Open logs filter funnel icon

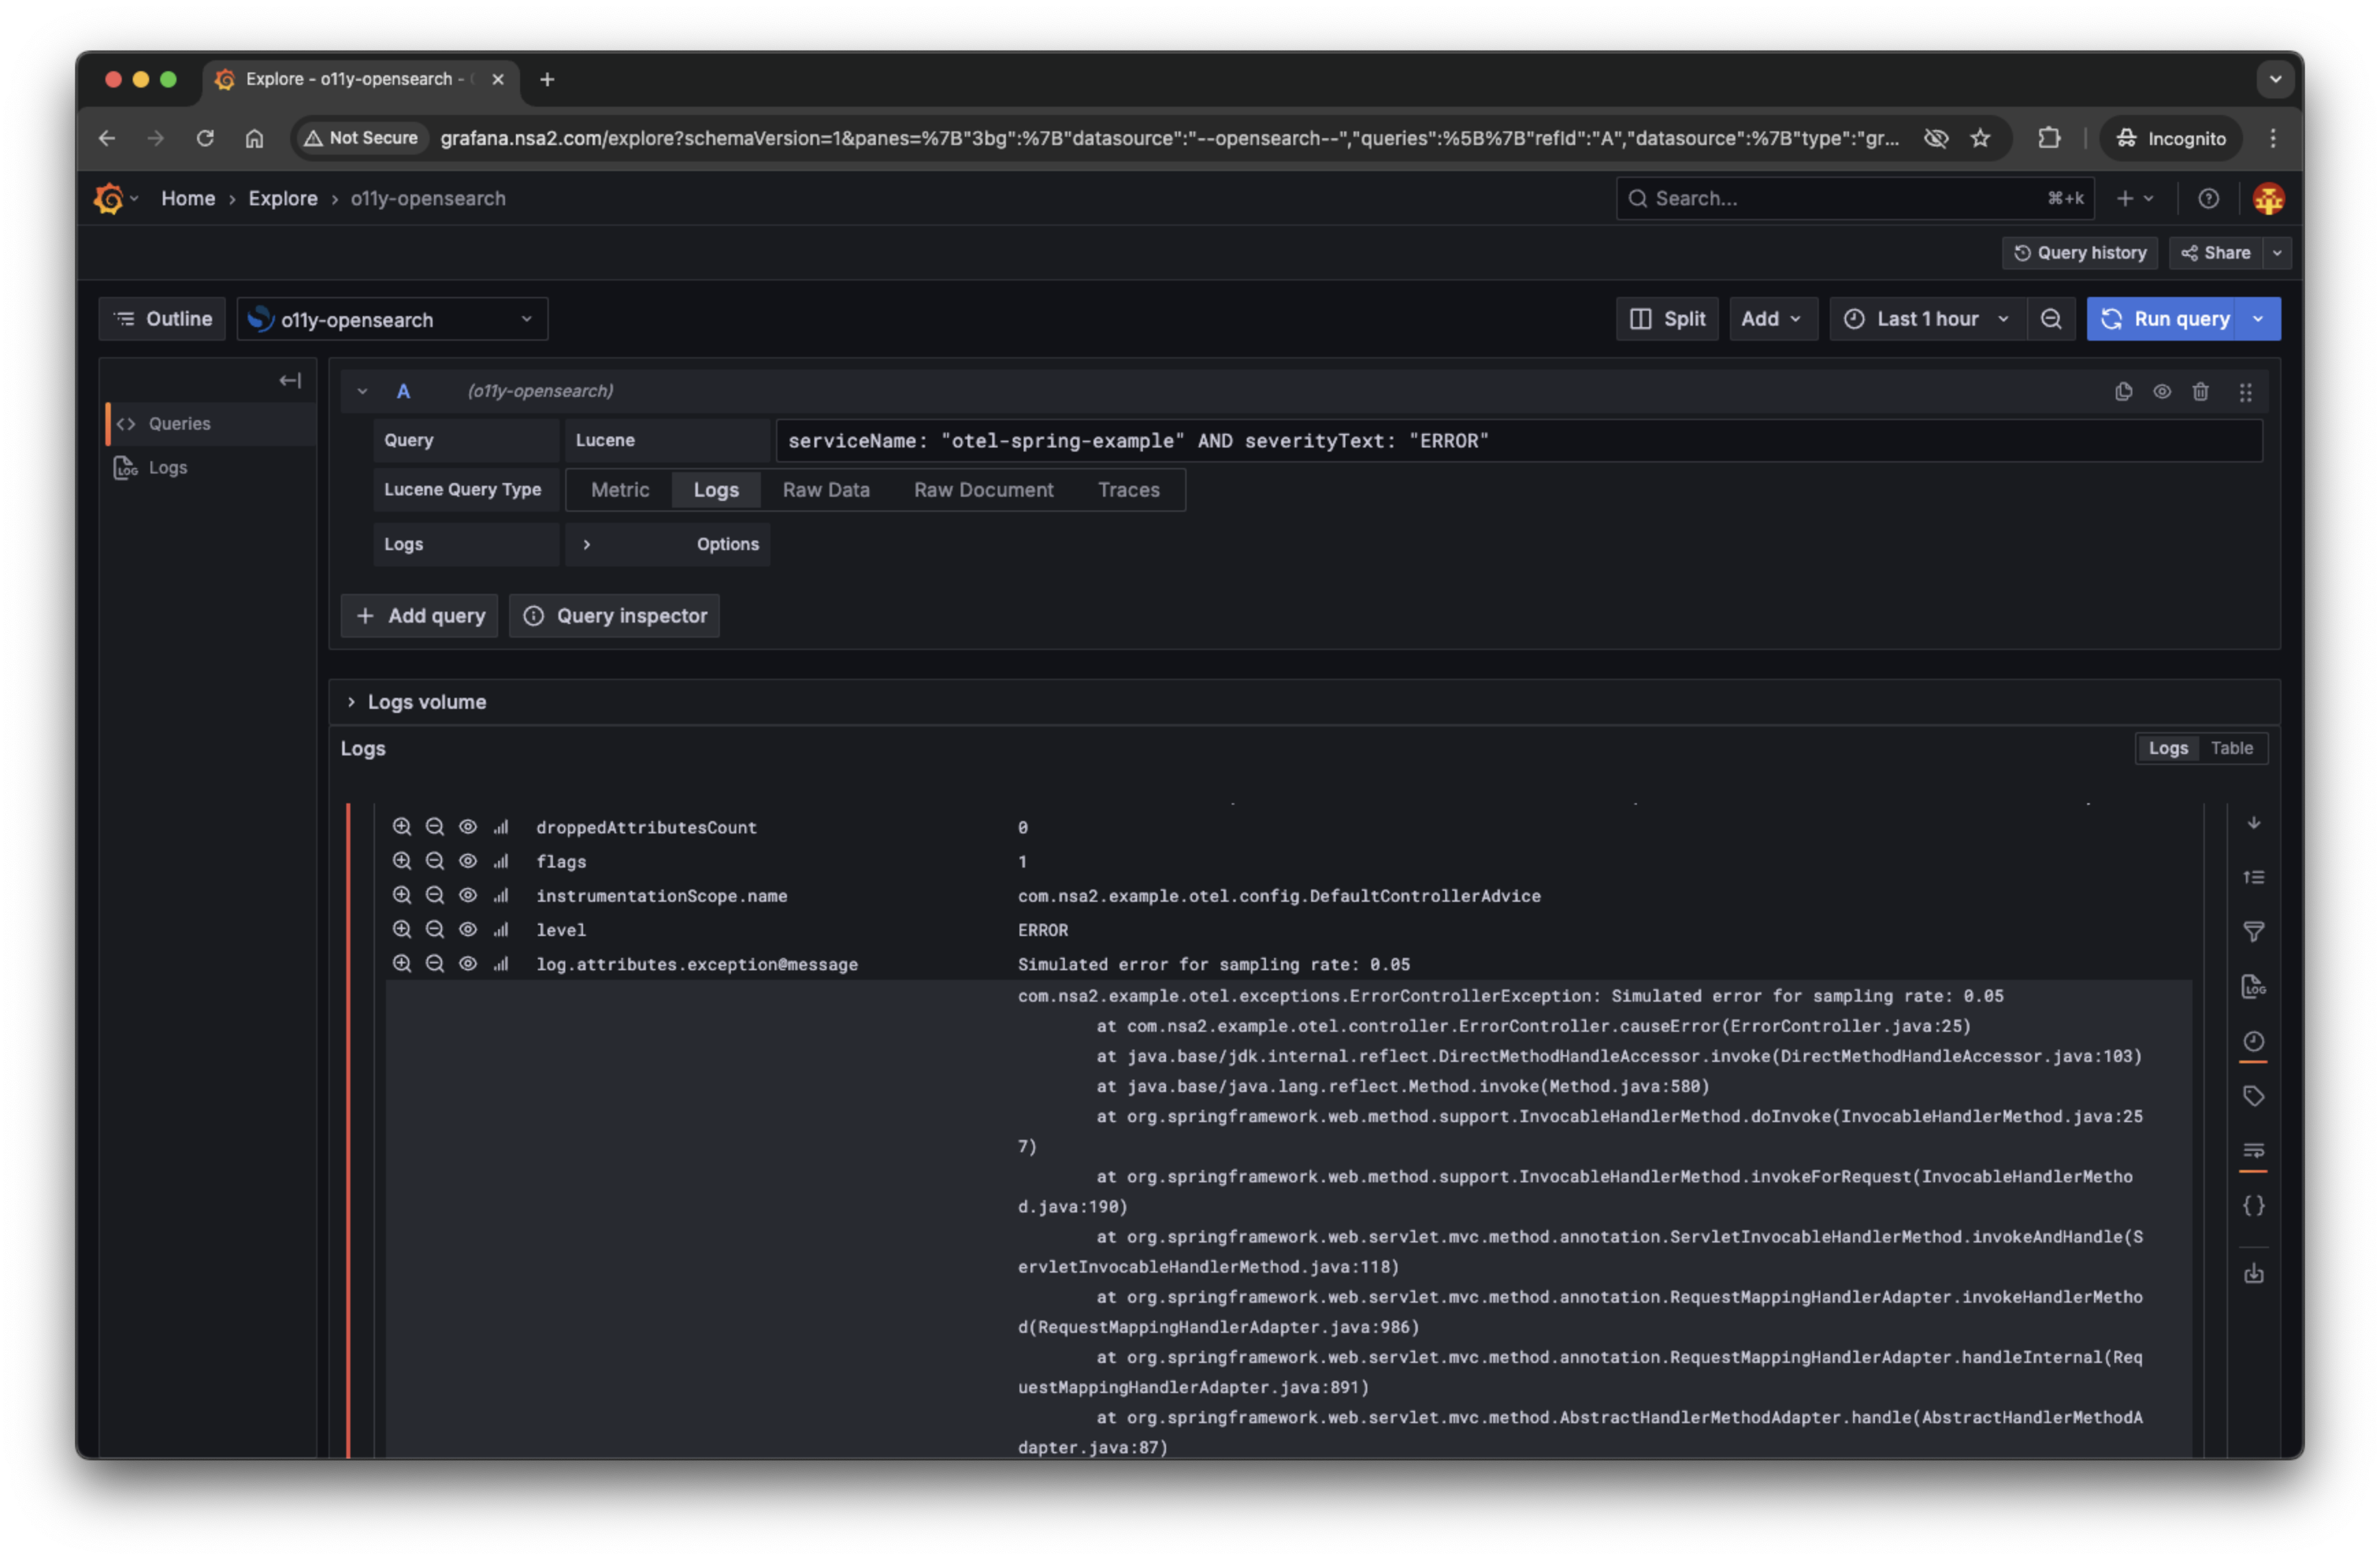click(x=2253, y=932)
